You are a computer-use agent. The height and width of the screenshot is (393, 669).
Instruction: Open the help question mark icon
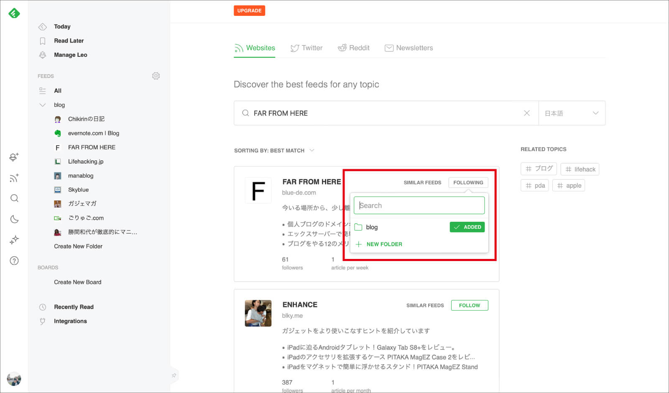[14, 261]
